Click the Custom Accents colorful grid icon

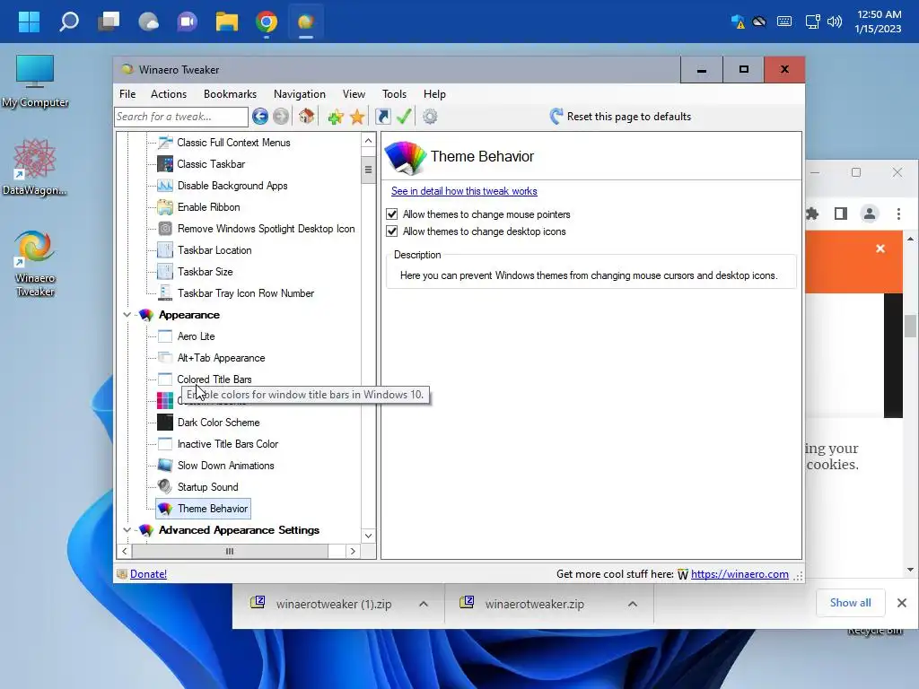coord(165,401)
